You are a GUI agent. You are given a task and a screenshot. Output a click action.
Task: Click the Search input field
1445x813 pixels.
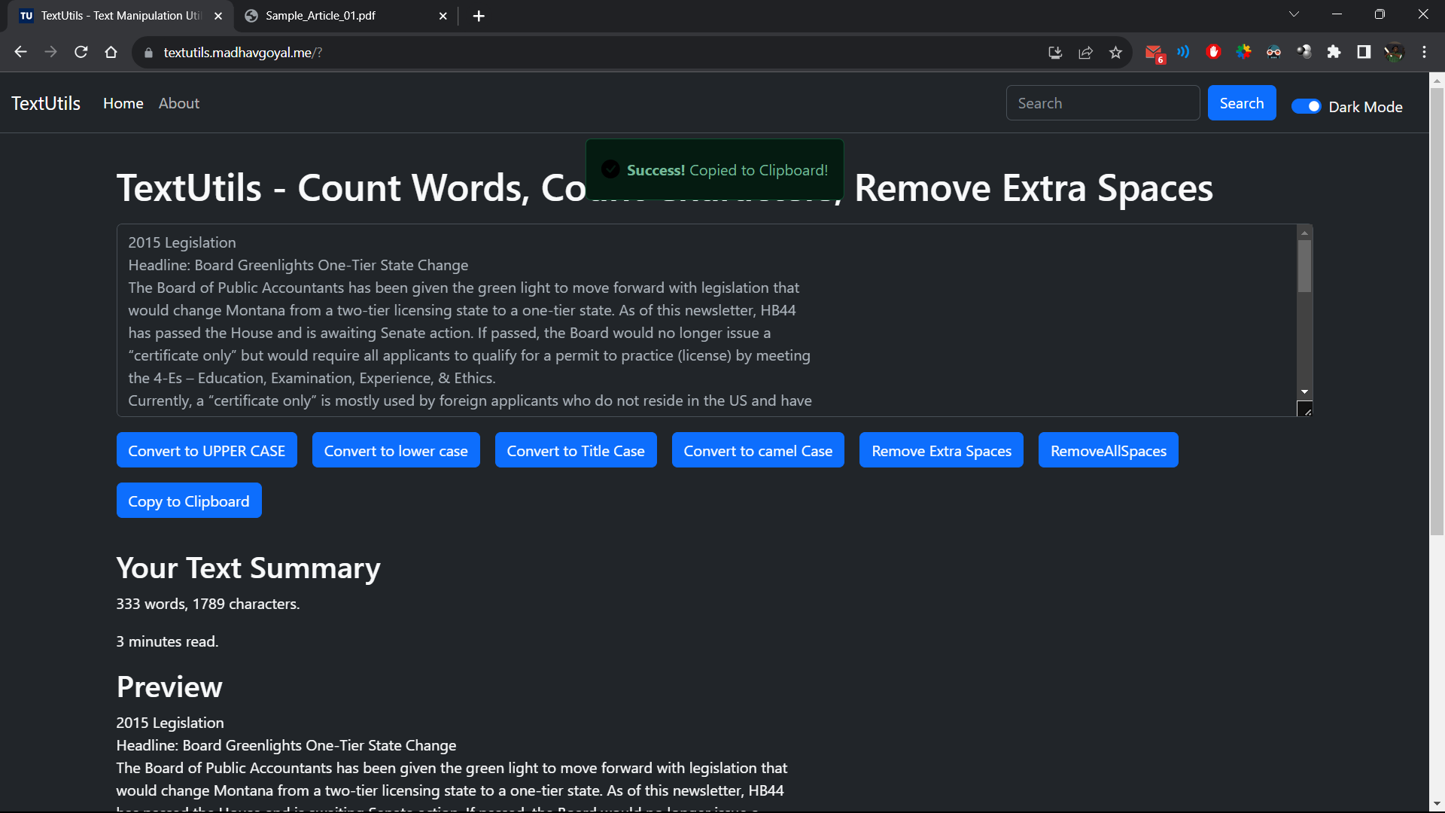tap(1103, 103)
